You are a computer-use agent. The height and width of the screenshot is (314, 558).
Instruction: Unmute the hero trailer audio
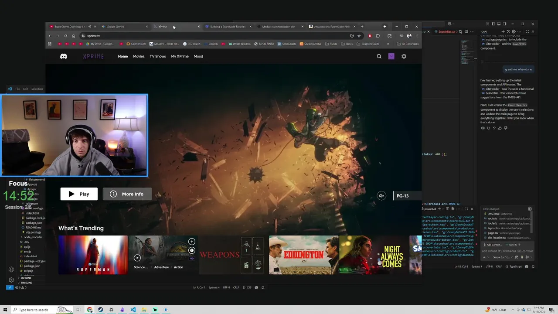[381, 196]
